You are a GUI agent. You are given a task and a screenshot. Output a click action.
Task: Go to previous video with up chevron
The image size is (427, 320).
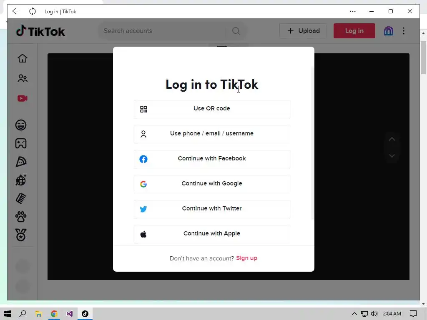(x=392, y=139)
